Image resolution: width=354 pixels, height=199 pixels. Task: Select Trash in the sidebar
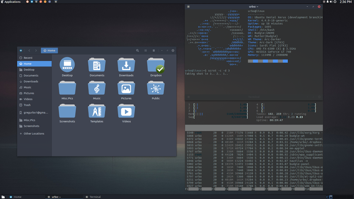[x=27, y=105]
